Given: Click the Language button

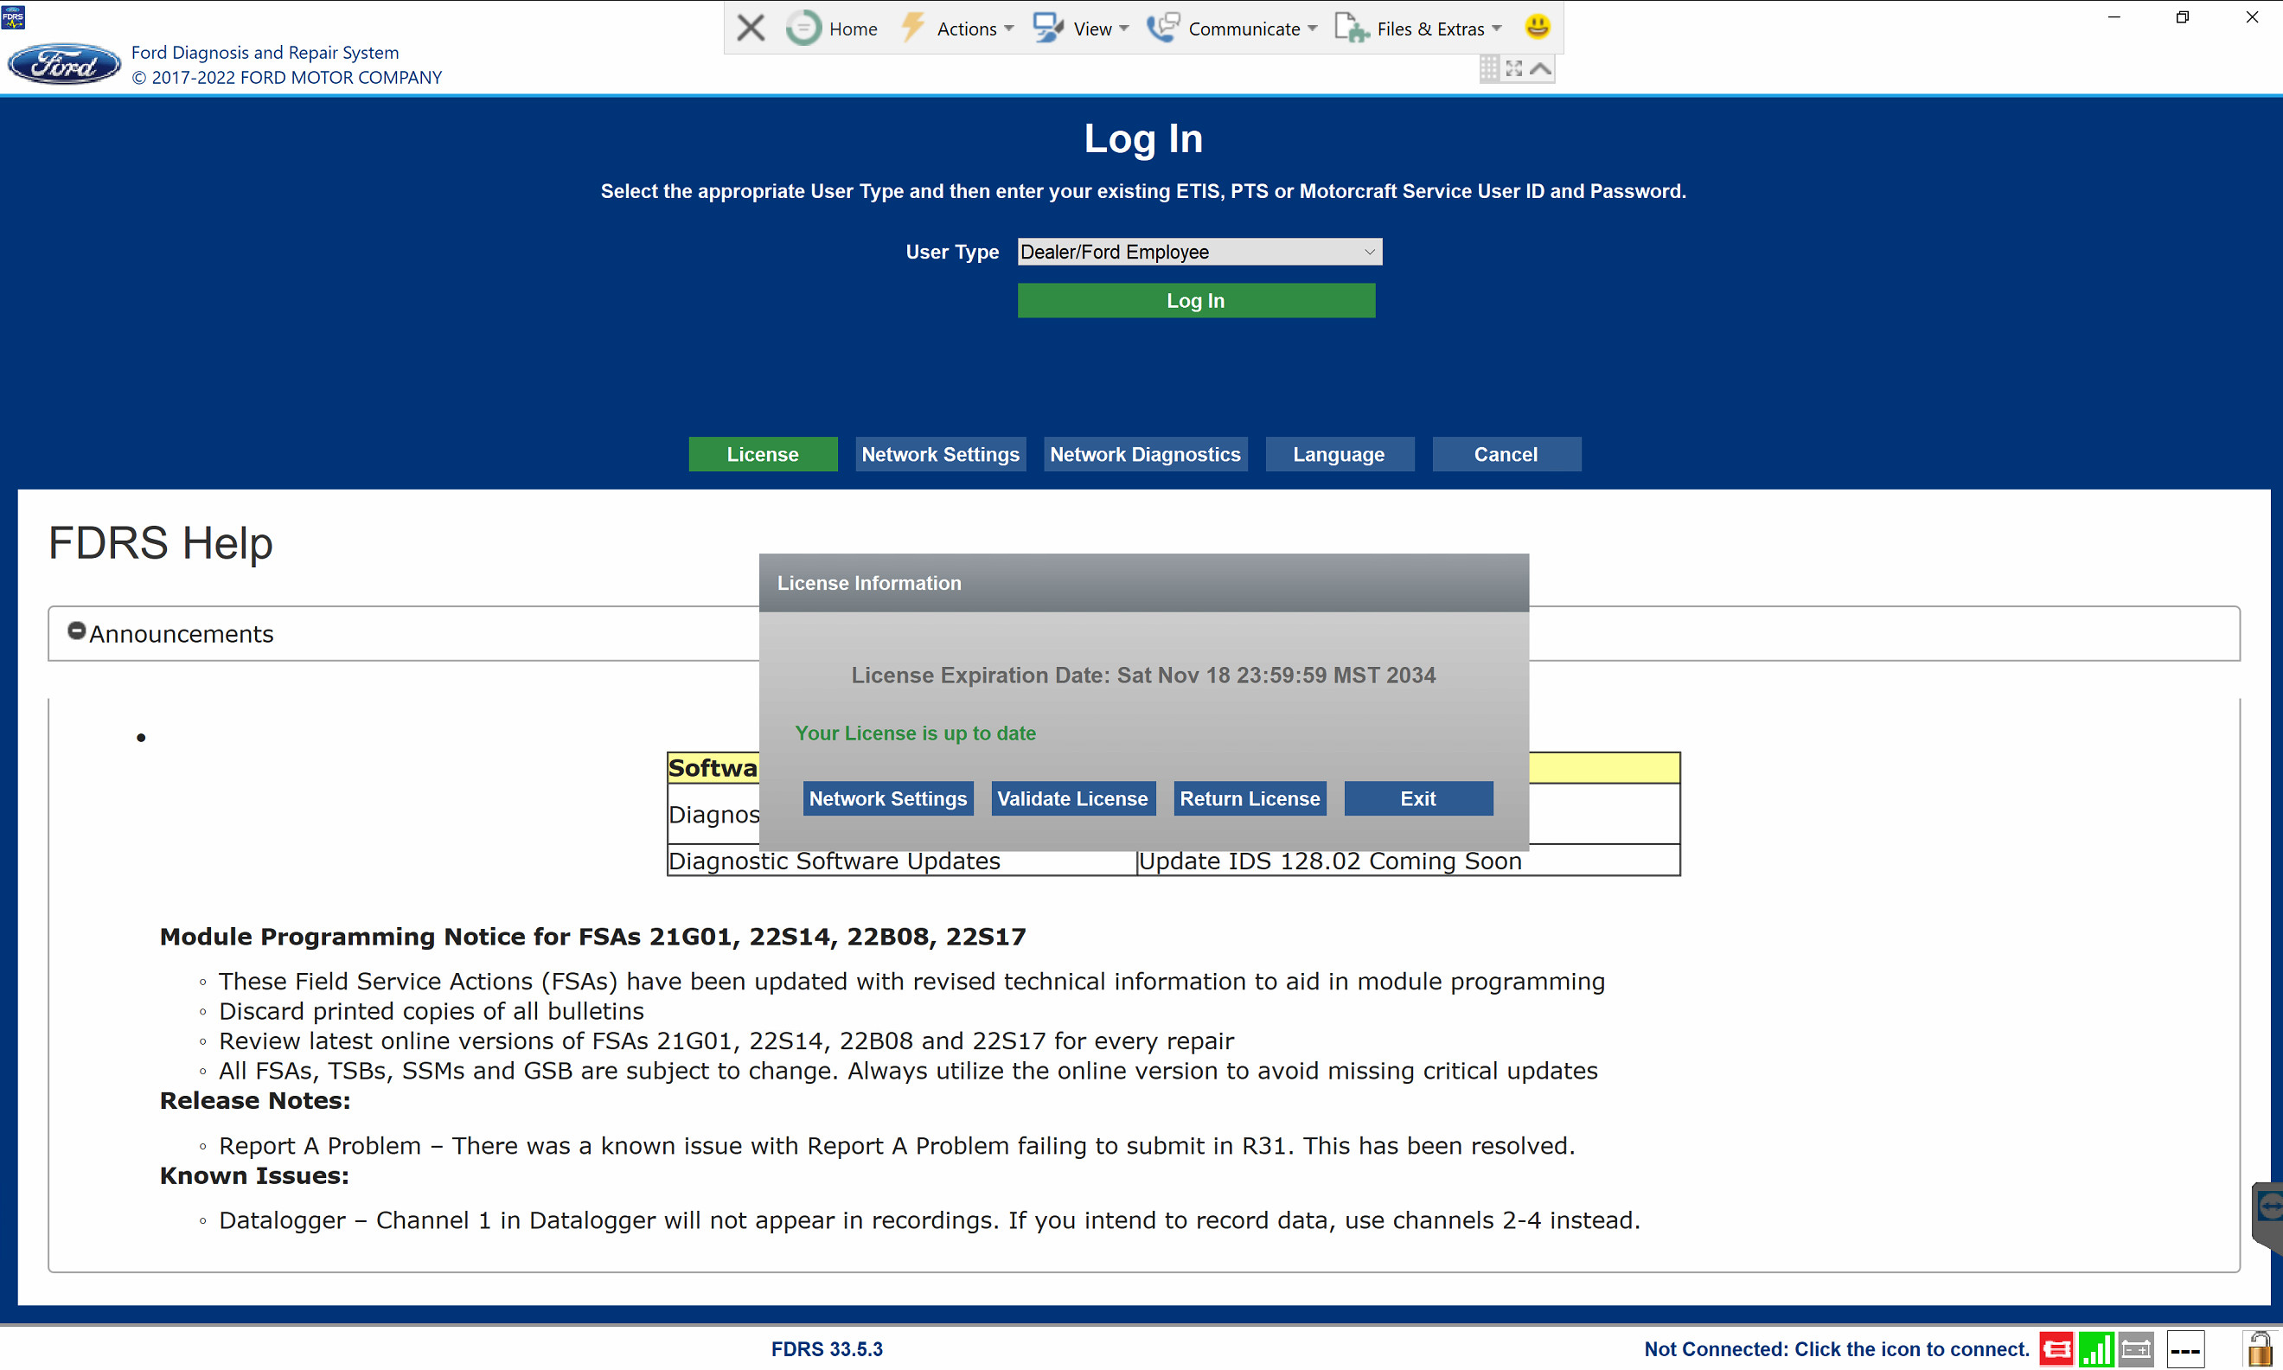Looking at the screenshot, I should click(x=1339, y=454).
